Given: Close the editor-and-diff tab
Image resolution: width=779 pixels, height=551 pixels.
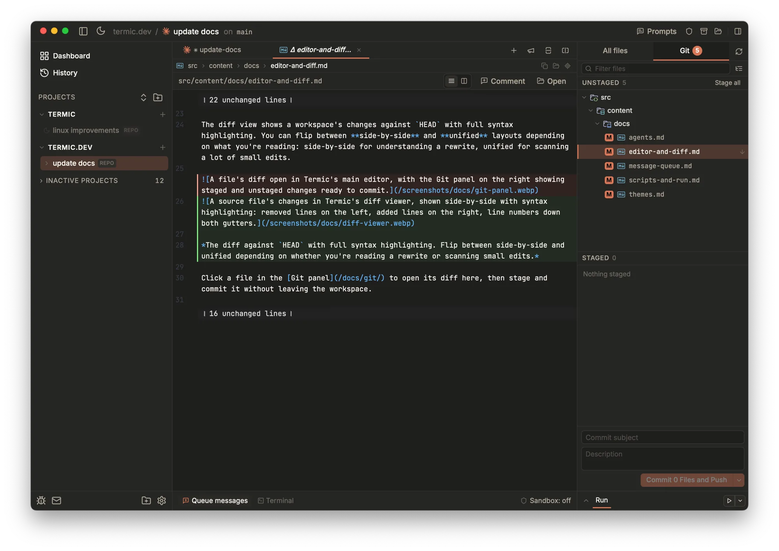Looking at the screenshot, I should [359, 50].
